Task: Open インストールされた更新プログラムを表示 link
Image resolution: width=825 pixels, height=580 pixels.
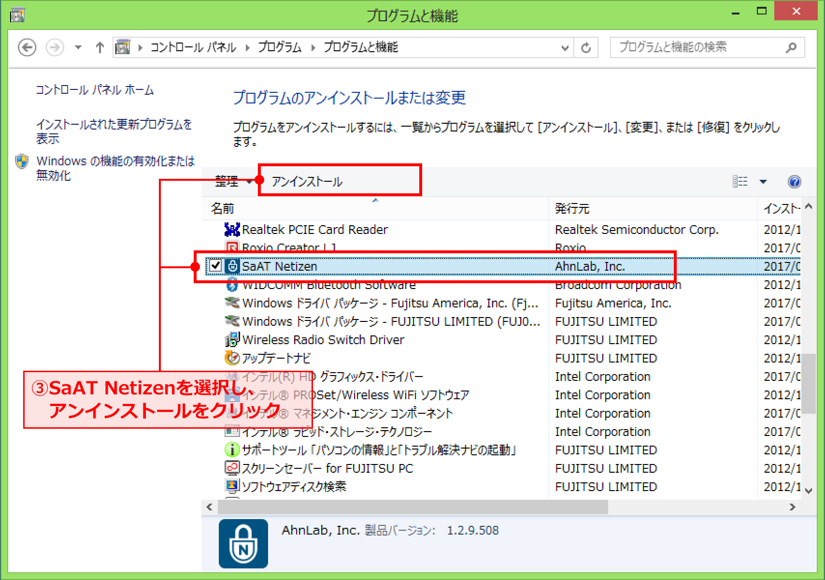Action: point(114,131)
